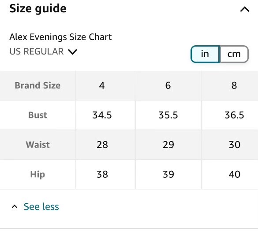Select brand size 4 column header
Image resolution: width=258 pixels, height=231 pixels.
pos(102,85)
